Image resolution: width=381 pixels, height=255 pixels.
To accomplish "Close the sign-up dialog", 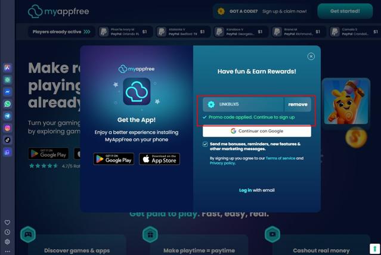I will pyautogui.click(x=311, y=57).
